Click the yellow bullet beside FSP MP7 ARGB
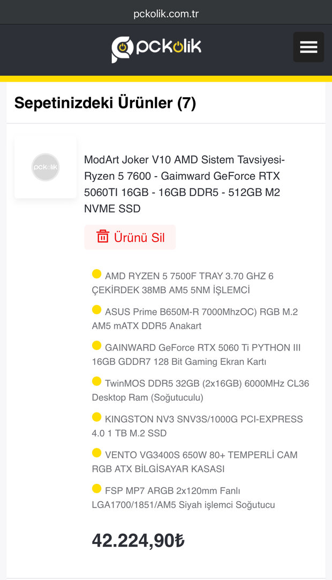332x580 pixels. point(97,489)
